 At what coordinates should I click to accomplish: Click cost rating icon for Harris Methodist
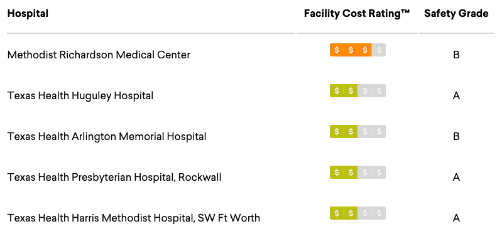pyautogui.click(x=357, y=213)
